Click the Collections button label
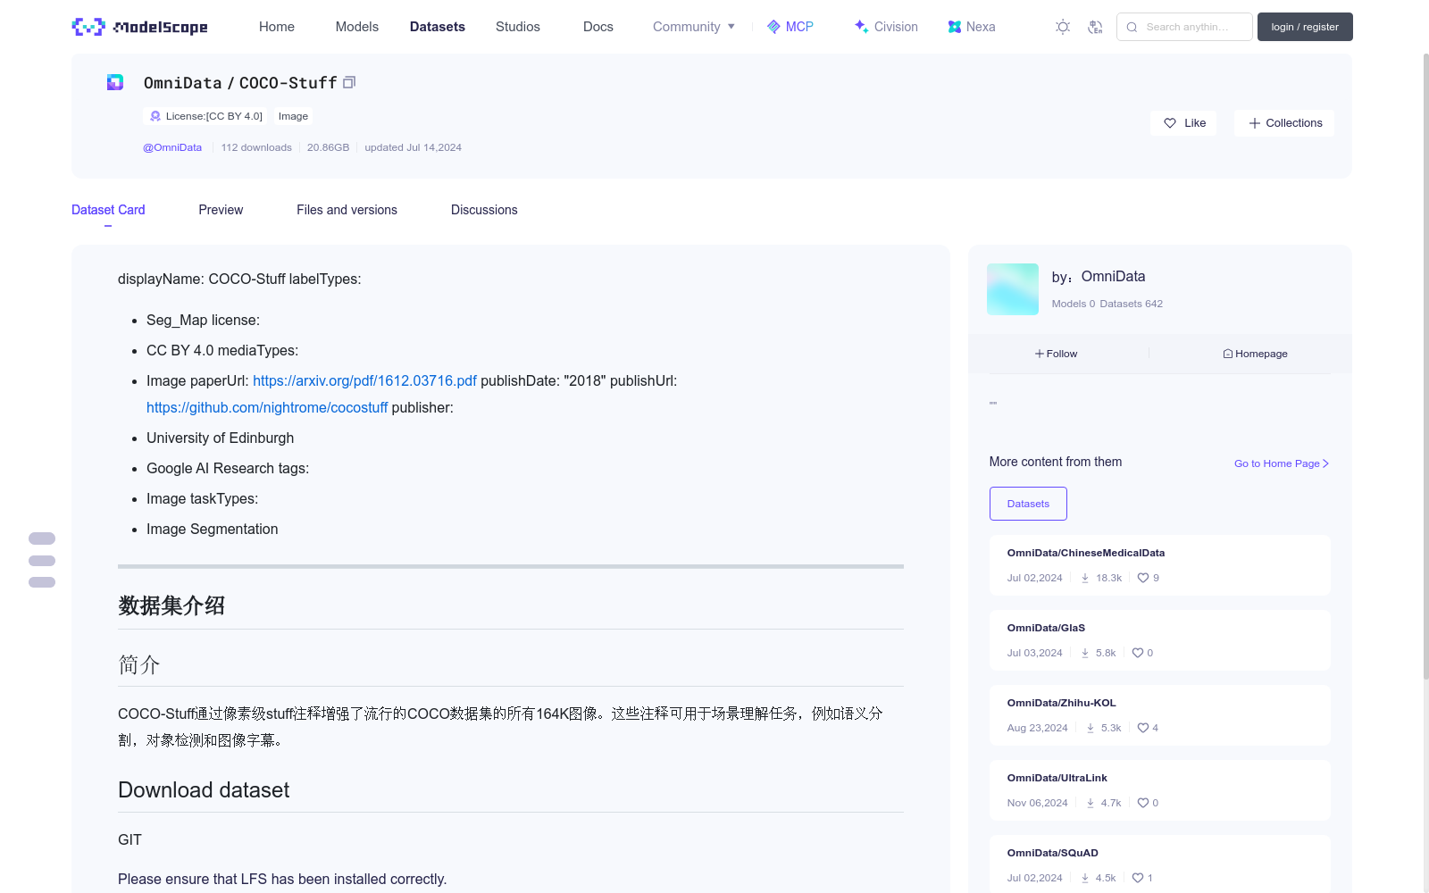Image resolution: width=1429 pixels, height=893 pixels. (x=1294, y=123)
